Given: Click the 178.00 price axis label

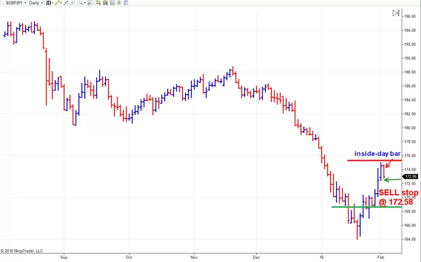Looking at the screenshot, I should (410, 142).
